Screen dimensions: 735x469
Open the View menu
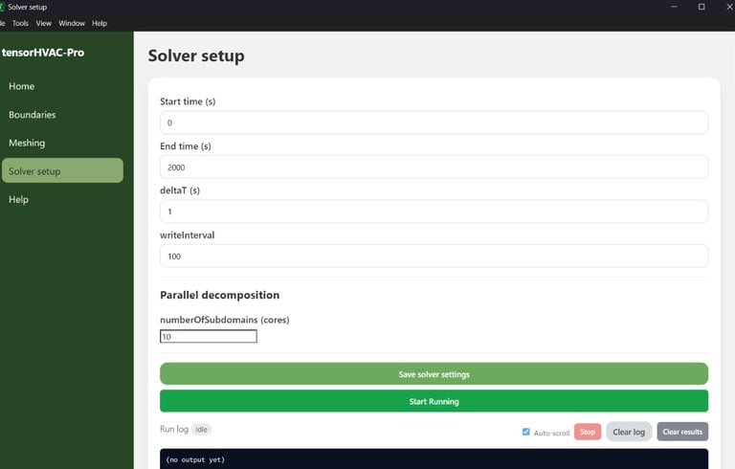tap(44, 23)
